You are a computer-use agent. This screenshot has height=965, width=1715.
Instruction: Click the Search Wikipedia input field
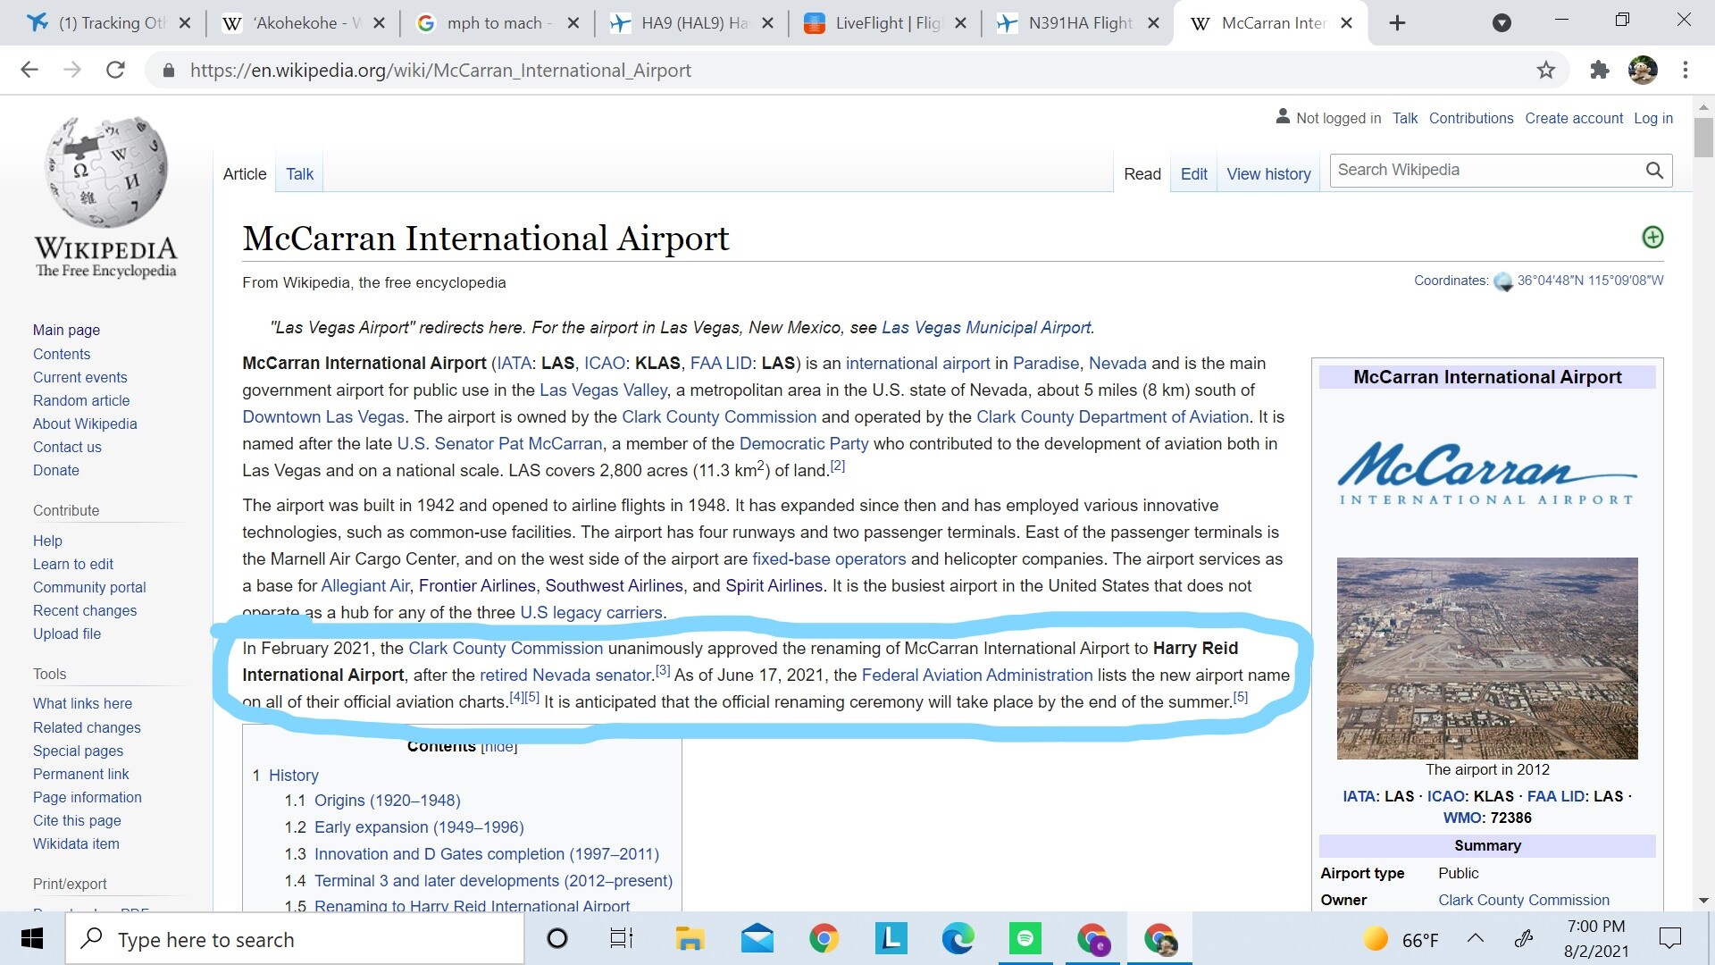1487,170
